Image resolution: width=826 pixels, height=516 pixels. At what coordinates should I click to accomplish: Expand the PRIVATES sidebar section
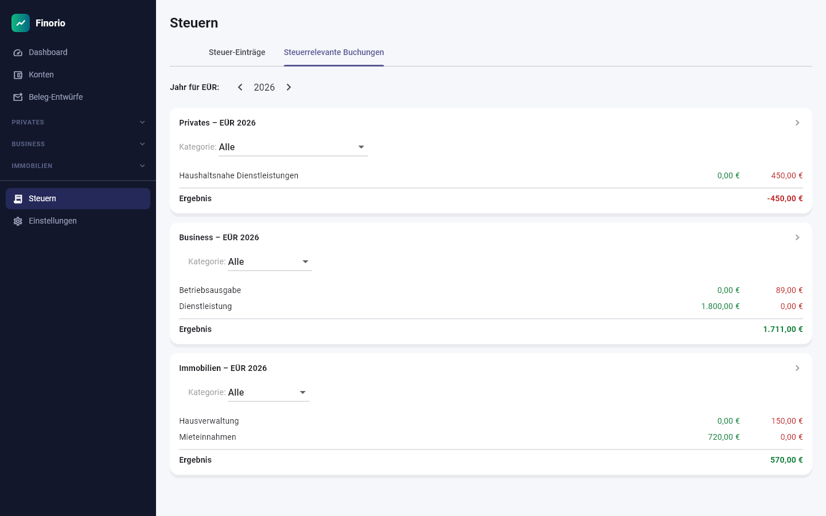[x=78, y=122]
